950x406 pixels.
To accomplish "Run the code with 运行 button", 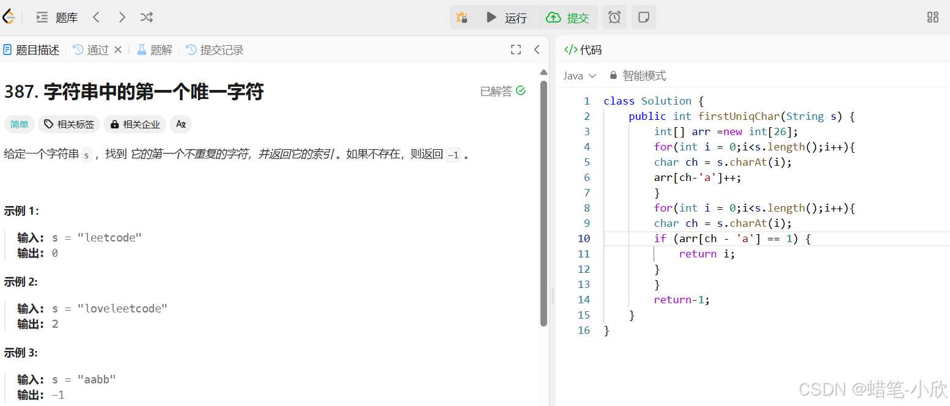I will pyautogui.click(x=506, y=18).
